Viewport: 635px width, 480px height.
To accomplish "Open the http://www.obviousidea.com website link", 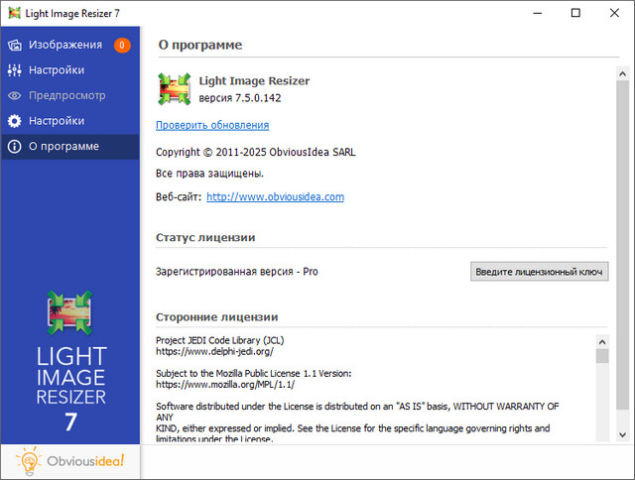I will (x=276, y=196).
